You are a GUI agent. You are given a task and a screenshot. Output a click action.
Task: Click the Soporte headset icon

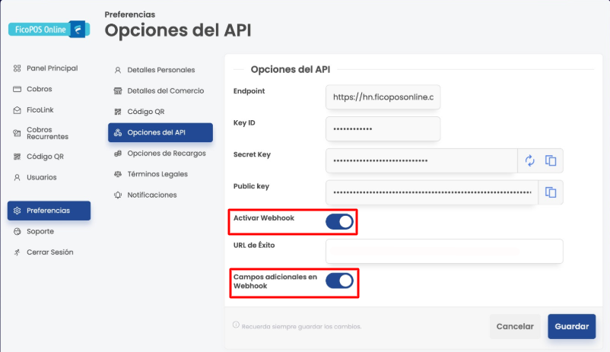pyautogui.click(x=17, y=231)
